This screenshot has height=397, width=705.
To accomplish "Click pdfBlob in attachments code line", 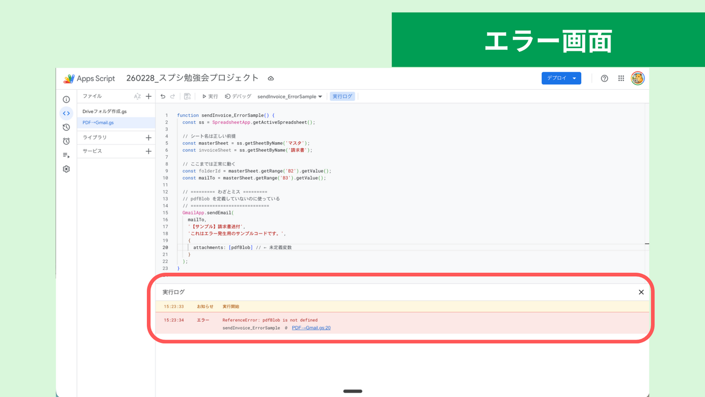I will pyautogui.click(x=241, y=248).
